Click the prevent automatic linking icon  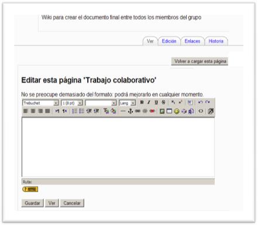click(152, 111)
